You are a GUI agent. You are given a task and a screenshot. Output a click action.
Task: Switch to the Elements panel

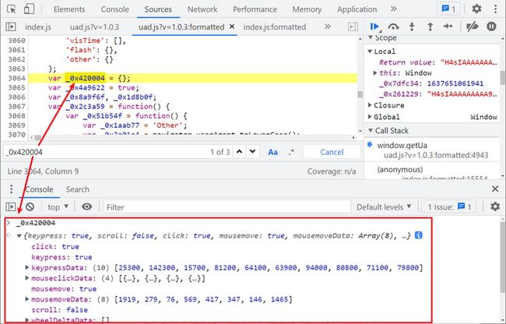(69, 9)
